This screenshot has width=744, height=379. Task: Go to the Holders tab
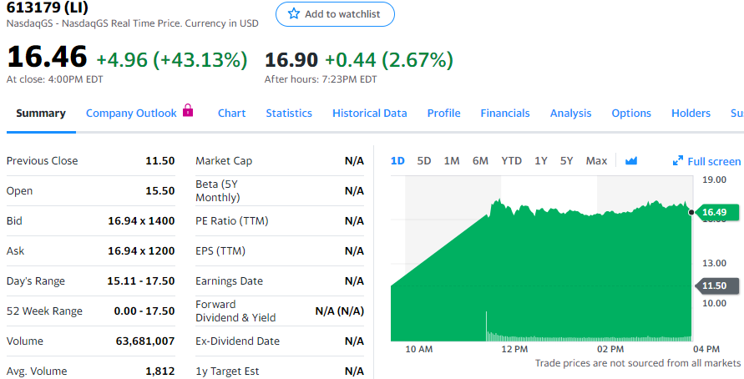pos(691,114)
